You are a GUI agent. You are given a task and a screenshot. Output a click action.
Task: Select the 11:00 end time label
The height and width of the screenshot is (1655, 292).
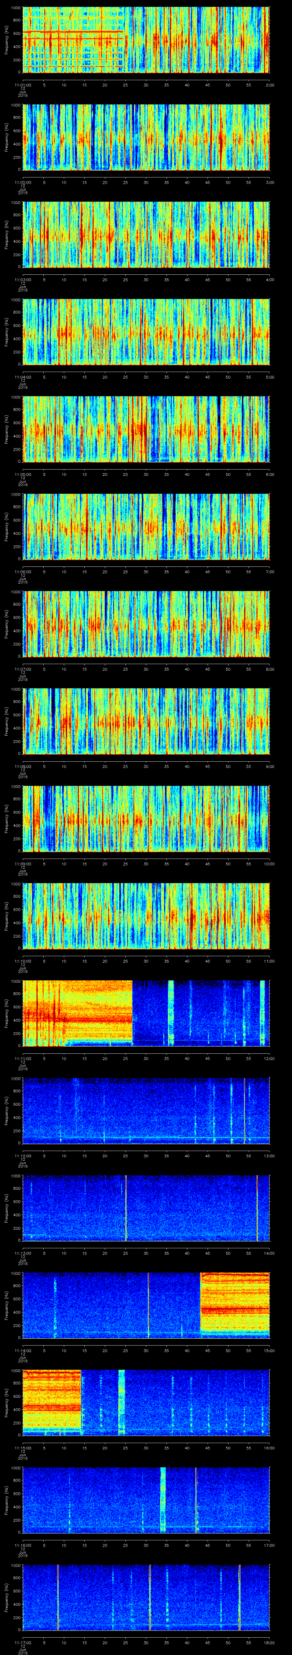pos(269,961)
